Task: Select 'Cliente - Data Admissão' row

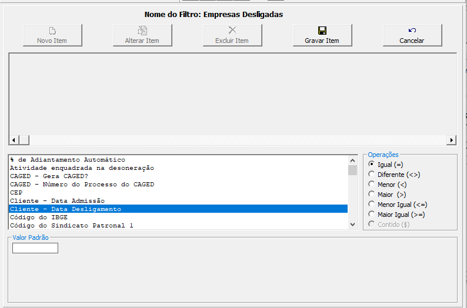Action: point(178,201)
